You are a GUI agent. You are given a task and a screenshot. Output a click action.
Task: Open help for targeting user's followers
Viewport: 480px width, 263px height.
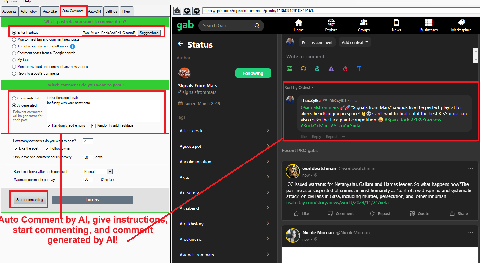[72, 46]
